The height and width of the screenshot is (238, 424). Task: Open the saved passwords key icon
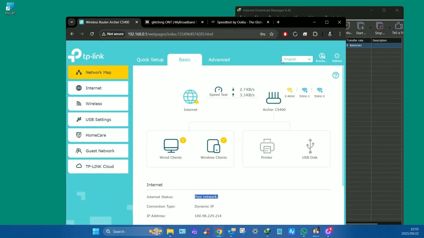coord(263,34)
